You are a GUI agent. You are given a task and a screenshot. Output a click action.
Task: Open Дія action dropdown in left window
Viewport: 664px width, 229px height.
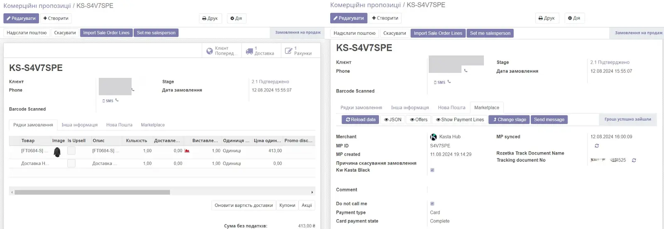point(236,18)
